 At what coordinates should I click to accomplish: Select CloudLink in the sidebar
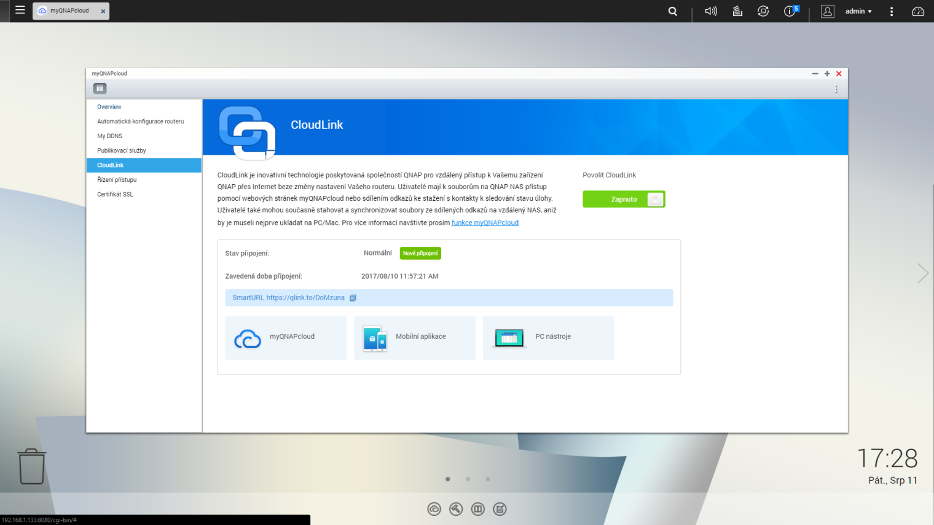144,165
